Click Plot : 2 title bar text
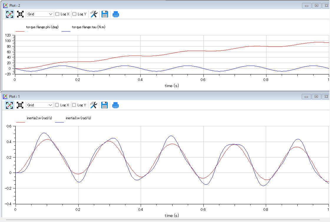Viewport: 330px width, 222px height. (15, 6)
